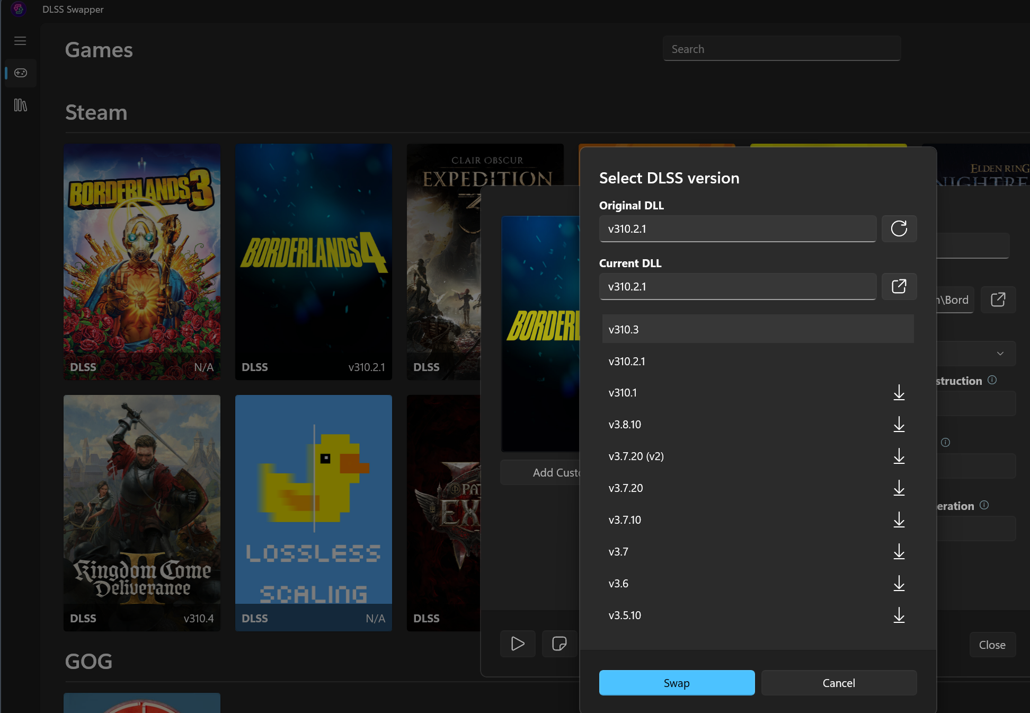Open the hamburger navigation menu
The width and height of the screenshot is (1030, 713).
click(x=20, y=41)
